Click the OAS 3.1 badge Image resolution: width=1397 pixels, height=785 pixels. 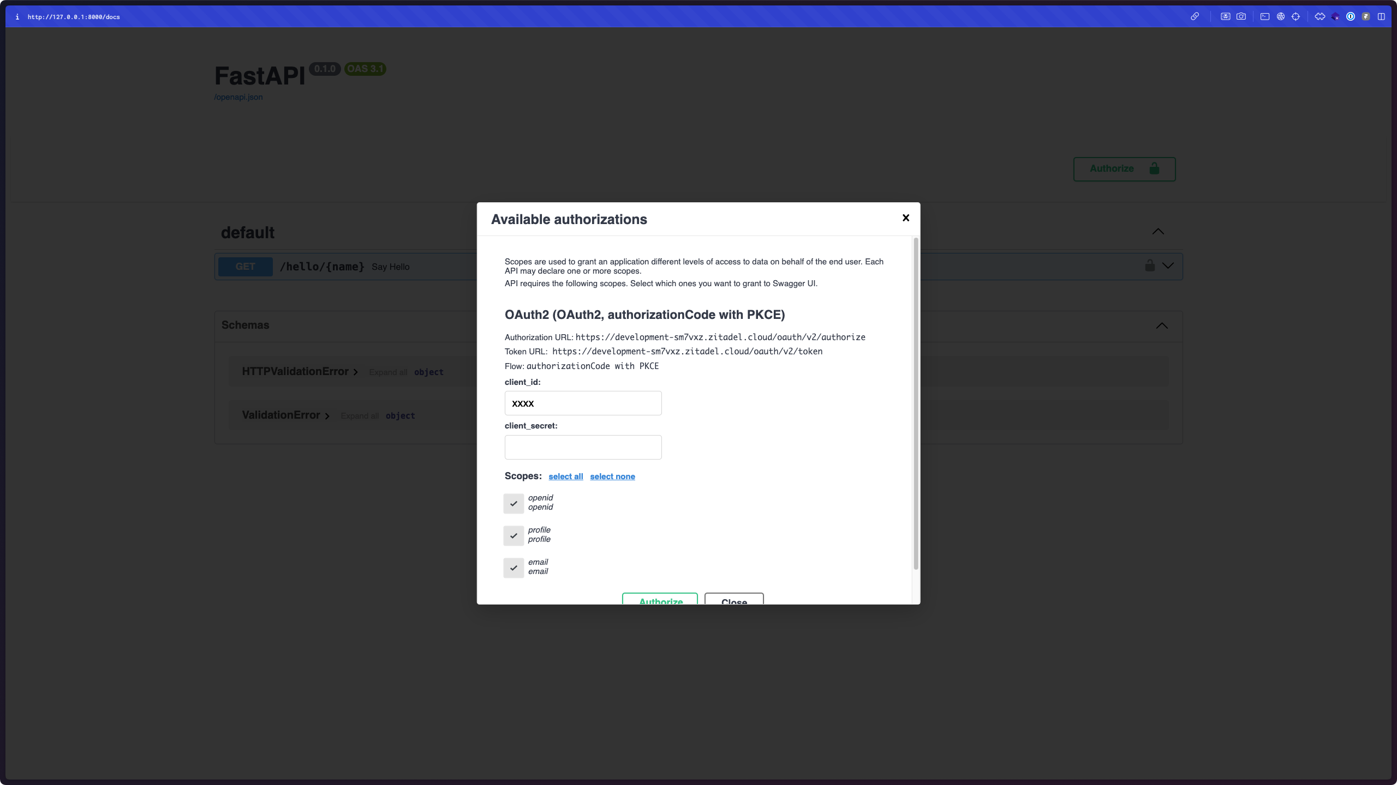pos(365,69)
